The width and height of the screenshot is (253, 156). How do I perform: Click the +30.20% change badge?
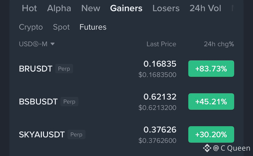[x=211, y=135]
